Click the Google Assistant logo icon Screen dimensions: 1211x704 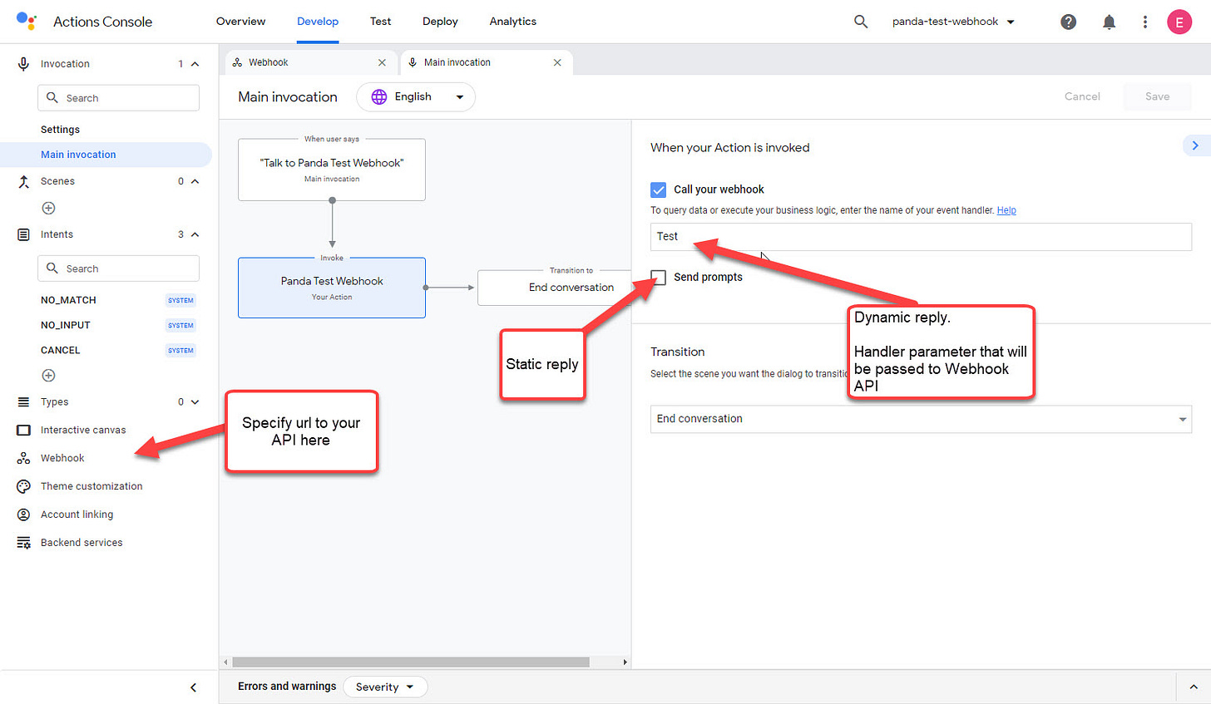pos(27,21)
